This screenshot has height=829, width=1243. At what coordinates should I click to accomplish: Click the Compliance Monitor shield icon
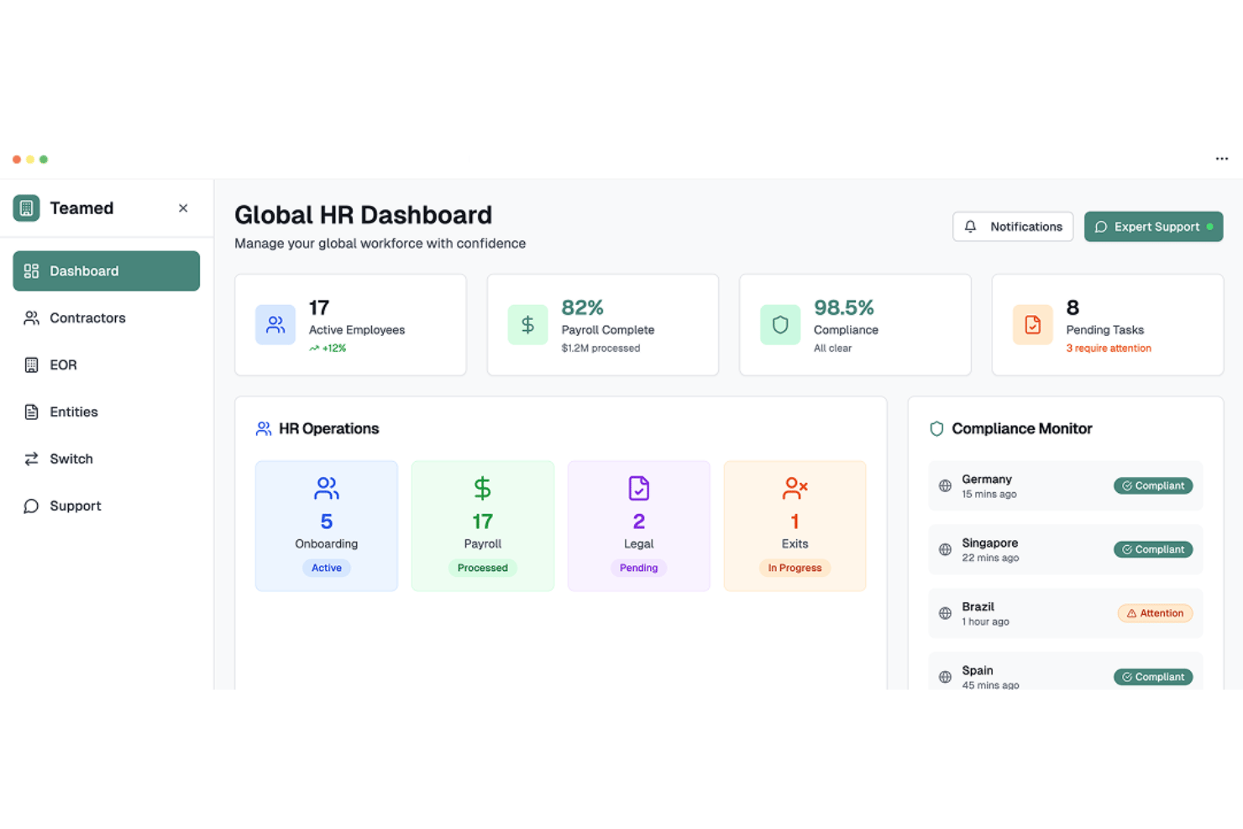click(x=937, y=428)
